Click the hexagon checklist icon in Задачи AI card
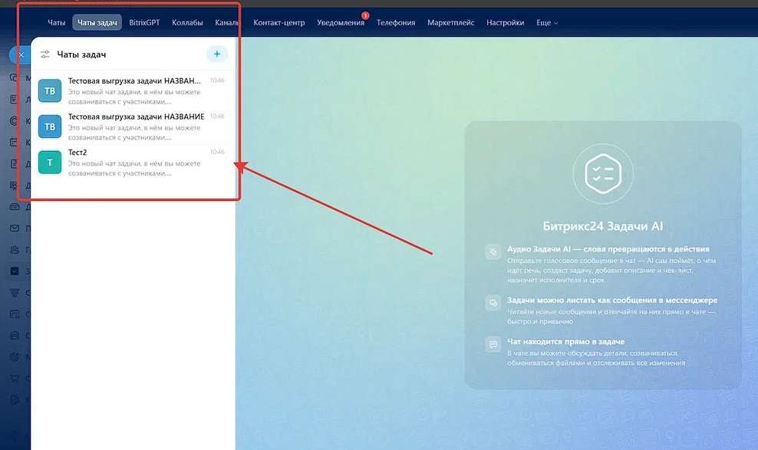The image size is (758, 450). point(603,175)
